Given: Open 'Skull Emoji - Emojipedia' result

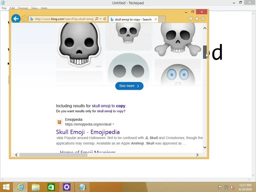Looking at the screenshot, I should pos(88,132).
